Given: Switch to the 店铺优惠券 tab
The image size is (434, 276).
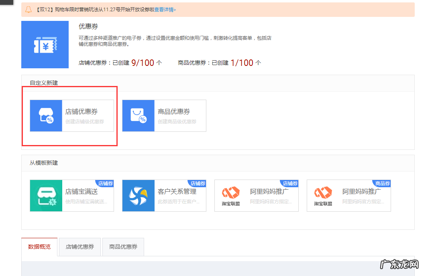Looking at the screenshot, I should coord(79,247).
